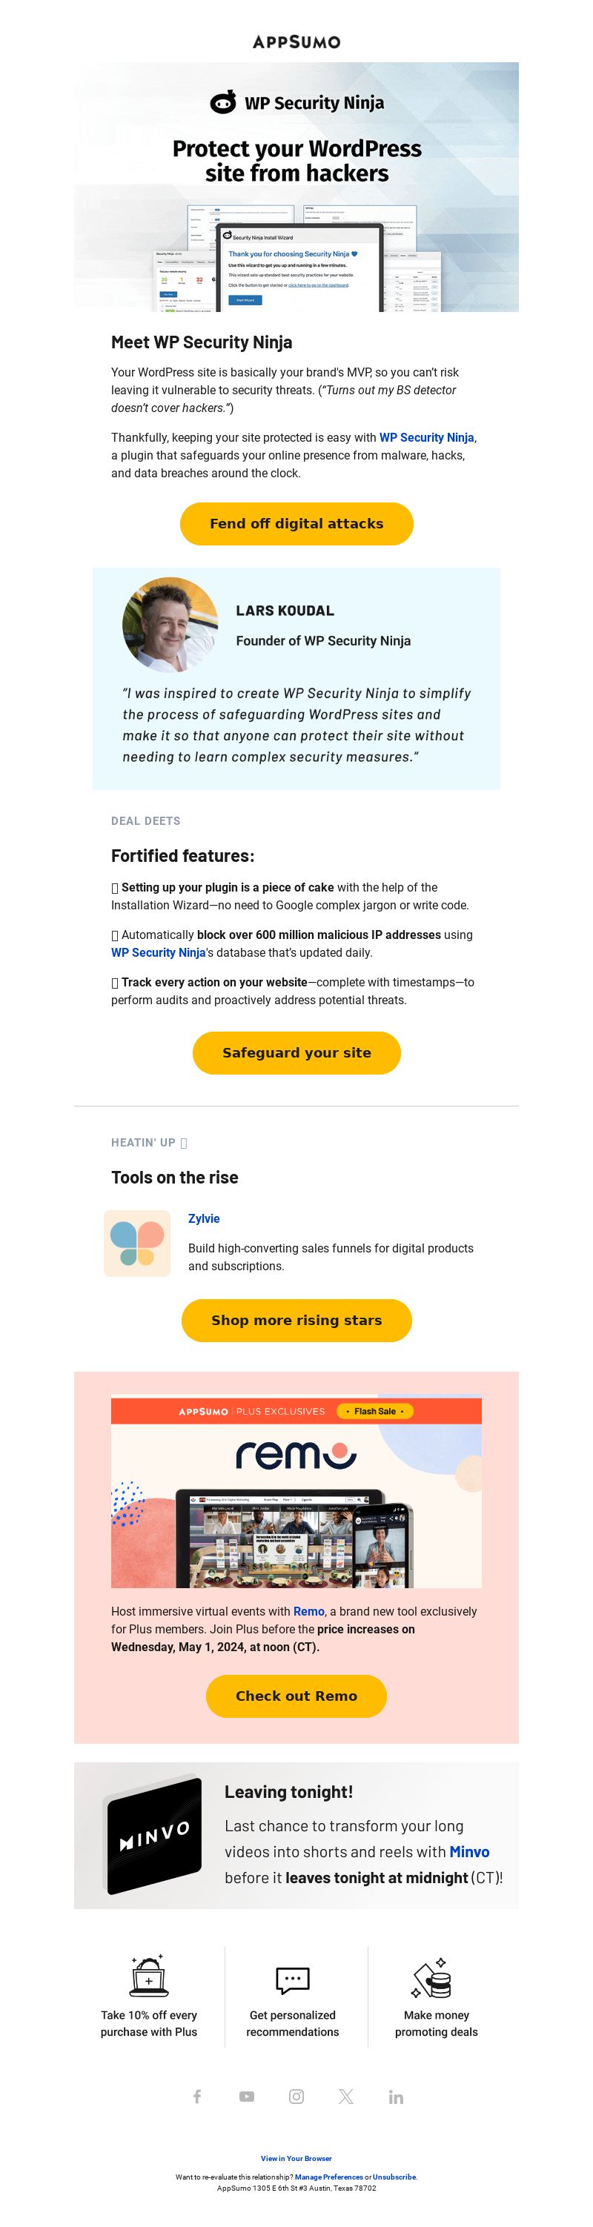
Task: Click the Safeguard your site button
Action: (296, 1052)
